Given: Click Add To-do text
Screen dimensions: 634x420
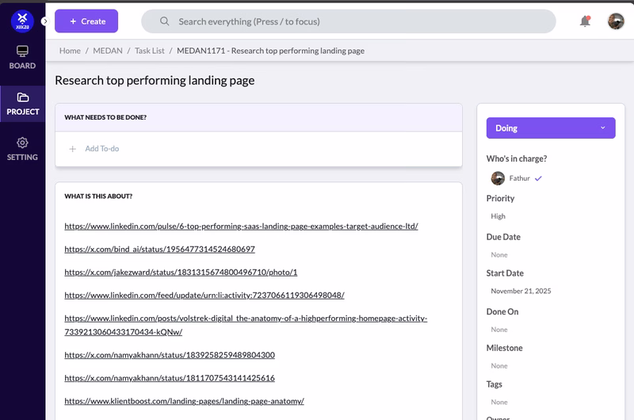Looking at the screenshot, I should tap(102, 149).
